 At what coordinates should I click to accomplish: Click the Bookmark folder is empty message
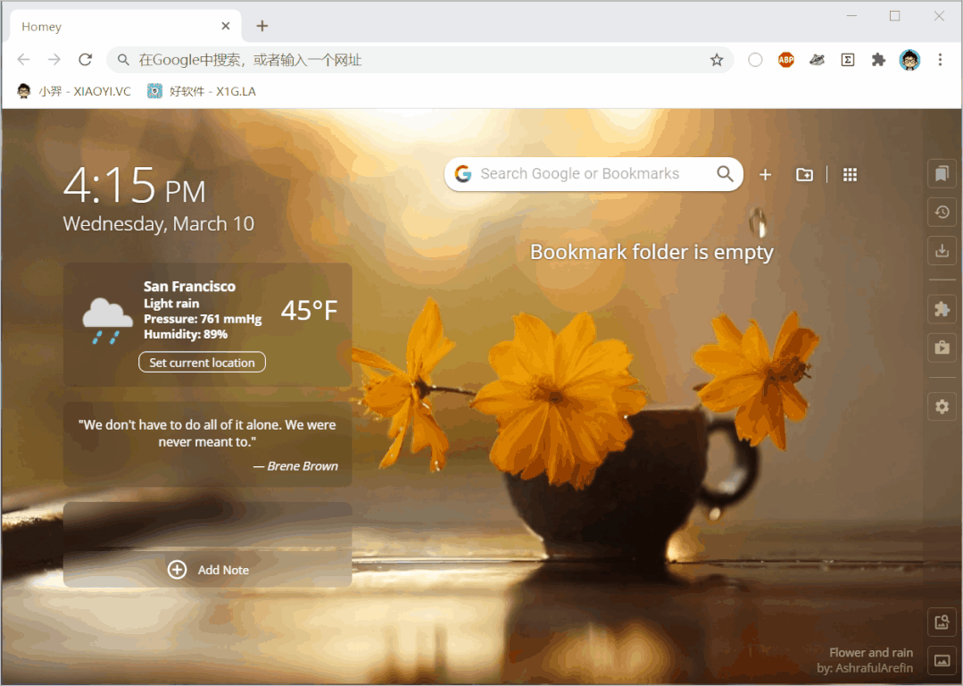pyautogui.click(x=652, y=252)
